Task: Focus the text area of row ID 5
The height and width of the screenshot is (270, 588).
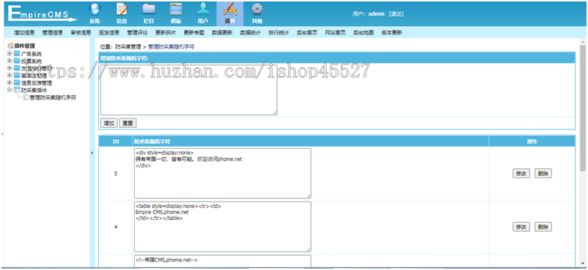Action: 222,174
